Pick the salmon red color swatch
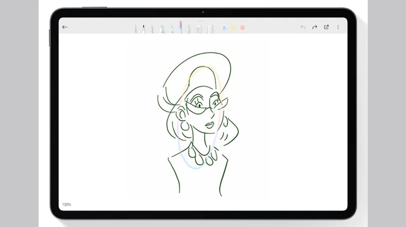This screenshot has height=227, width=406. pos(242,27)
